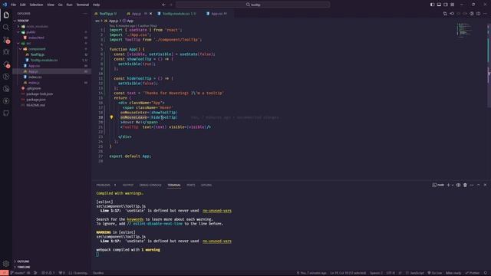The width and height of the screenshot is (491, 276).
Task: Toggle Primary Side Bar layout icon
Action: point(432,5)
